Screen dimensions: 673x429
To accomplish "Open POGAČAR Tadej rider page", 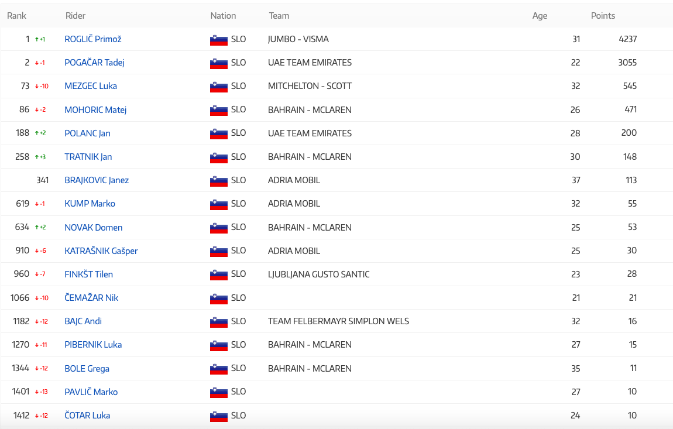I will tap(94, 63).
